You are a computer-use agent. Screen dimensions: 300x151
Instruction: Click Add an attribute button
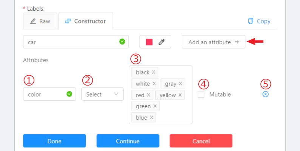(x=213, y=42)
